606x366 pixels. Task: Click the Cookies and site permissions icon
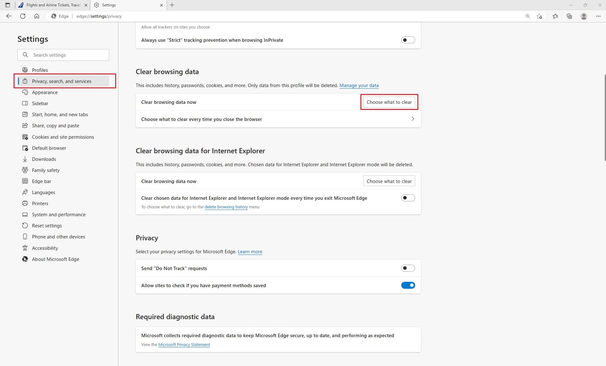25,137
